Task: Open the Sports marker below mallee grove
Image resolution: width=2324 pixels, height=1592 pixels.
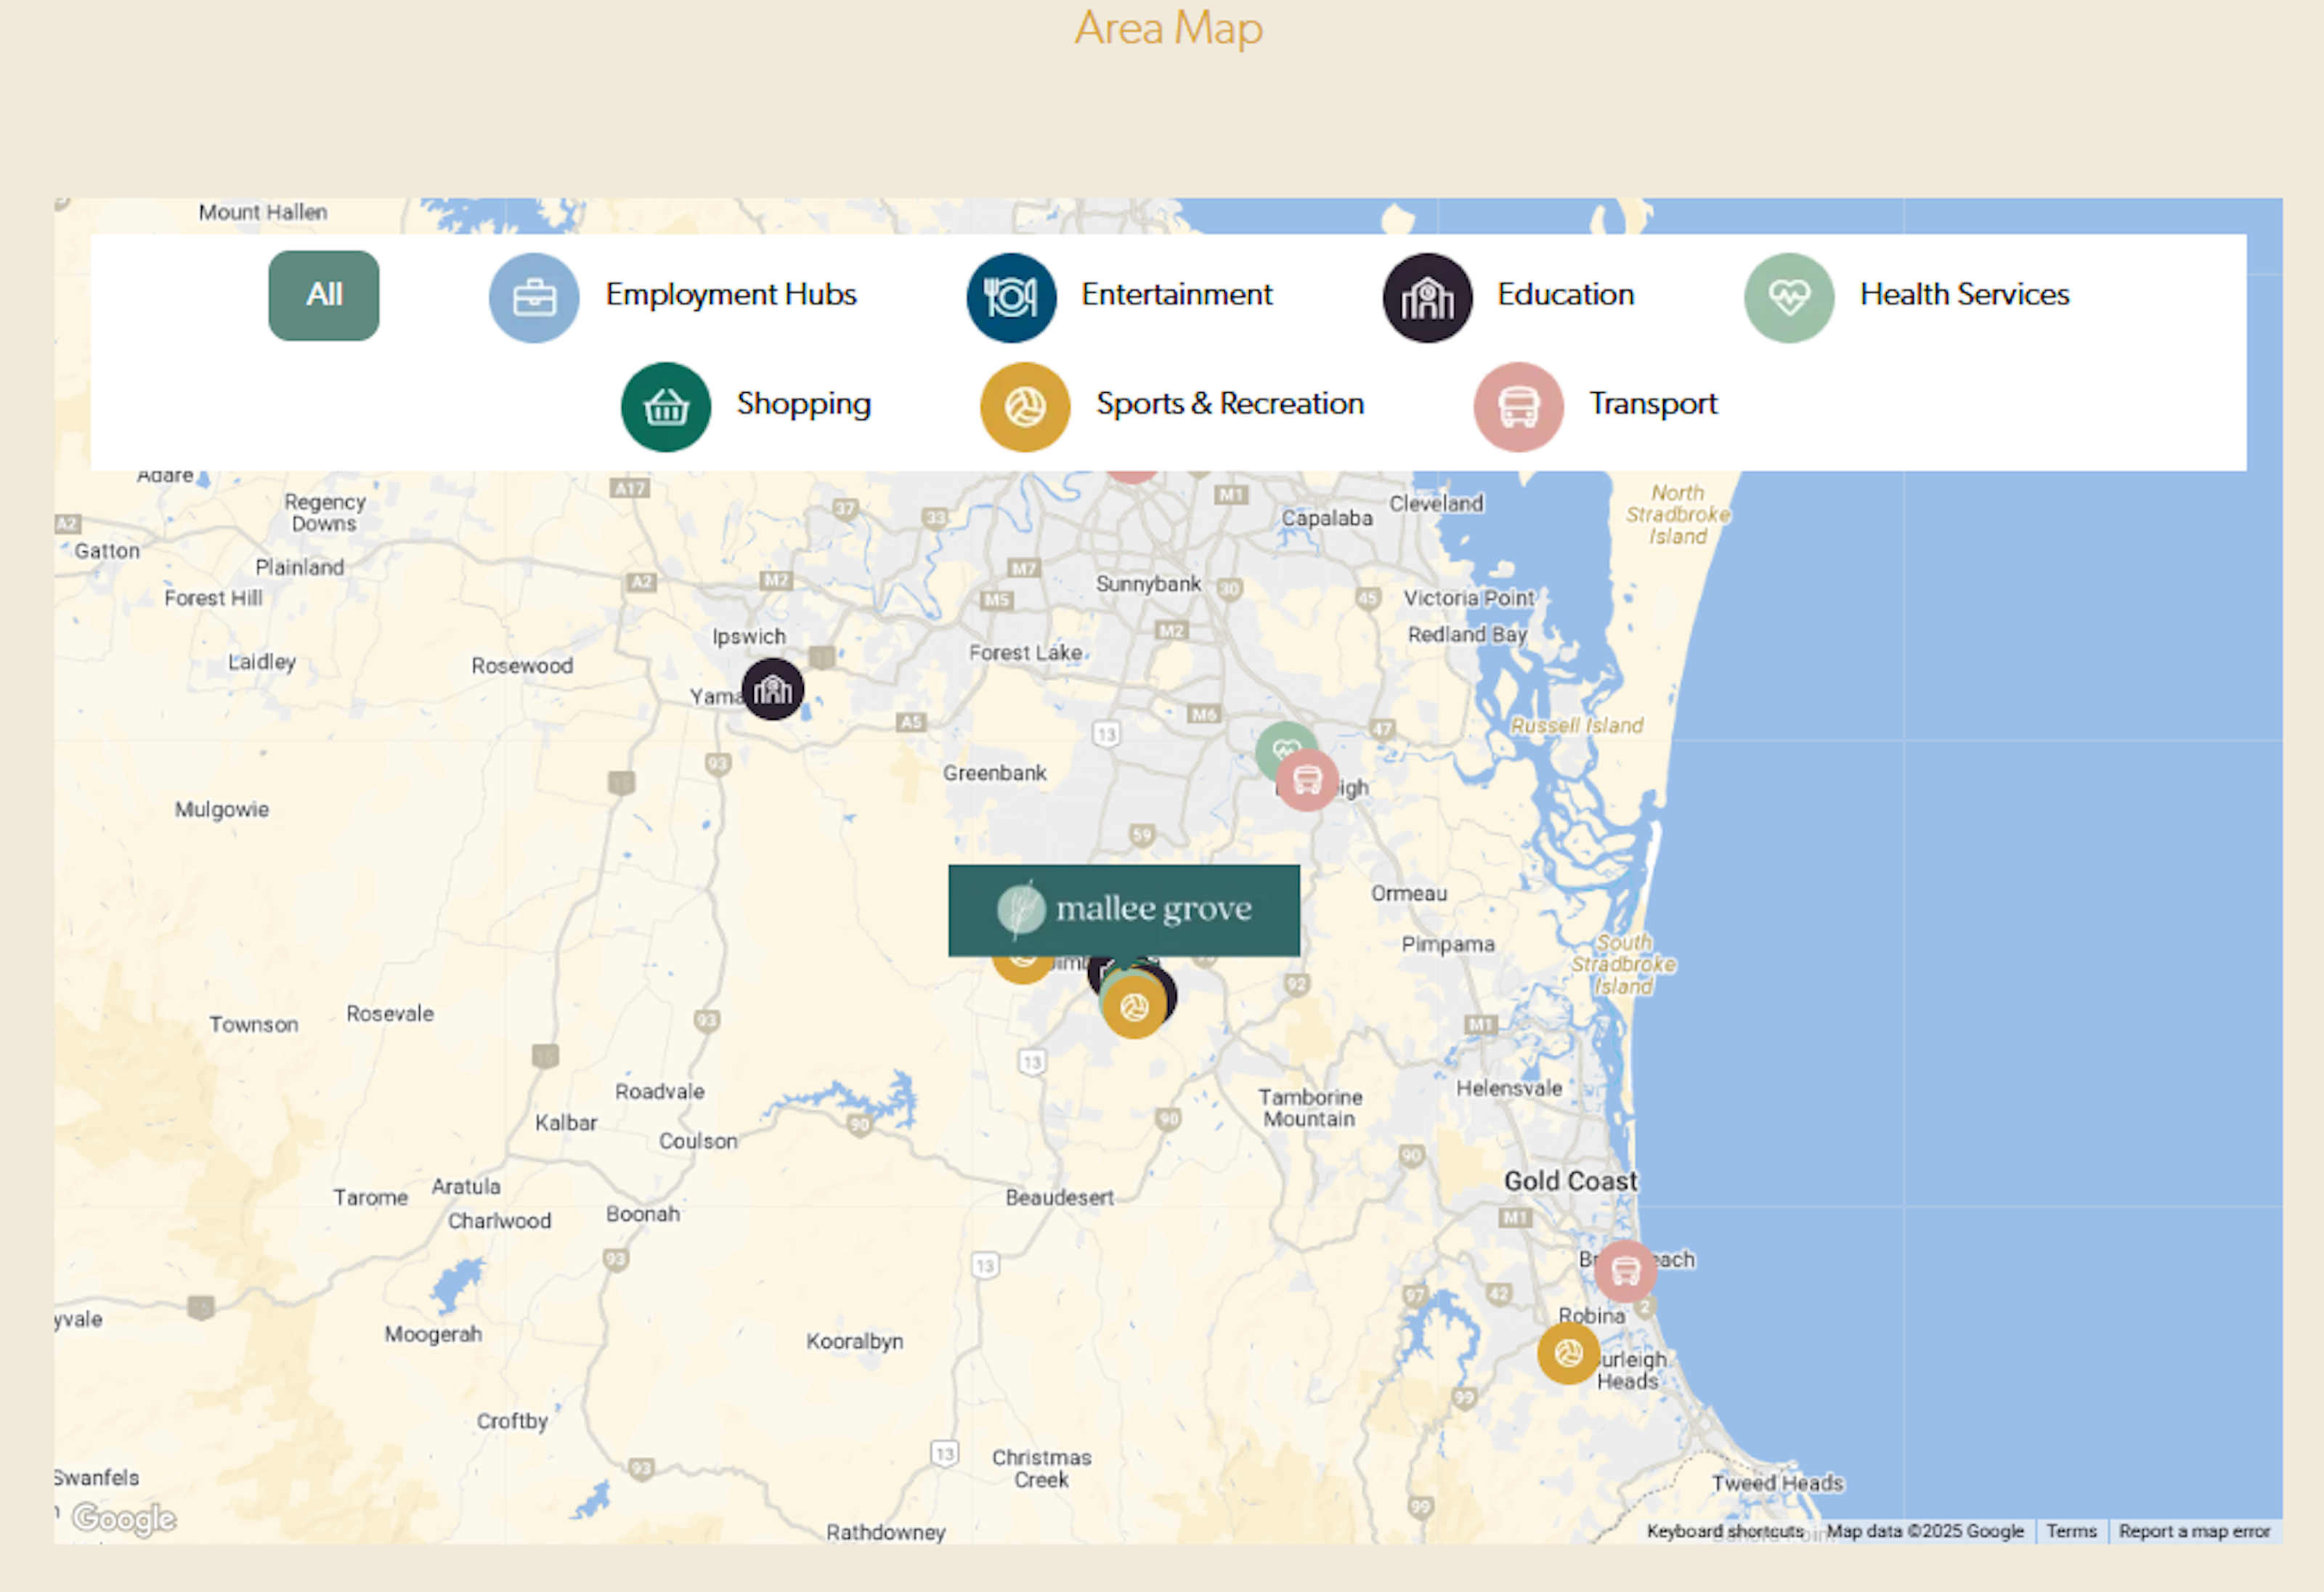Action: click(1134, 1007)
